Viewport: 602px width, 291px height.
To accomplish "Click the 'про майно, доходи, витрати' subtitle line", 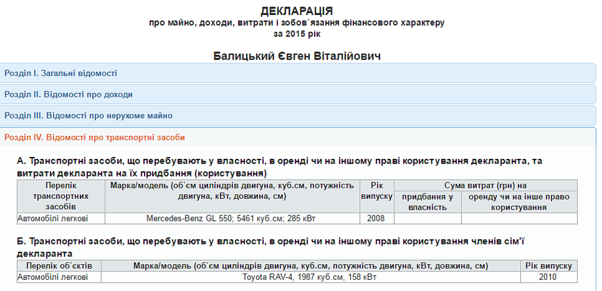I will (297, 23).
